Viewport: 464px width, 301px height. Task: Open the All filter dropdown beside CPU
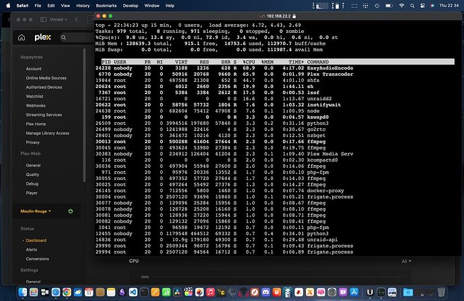coord(406,261)
